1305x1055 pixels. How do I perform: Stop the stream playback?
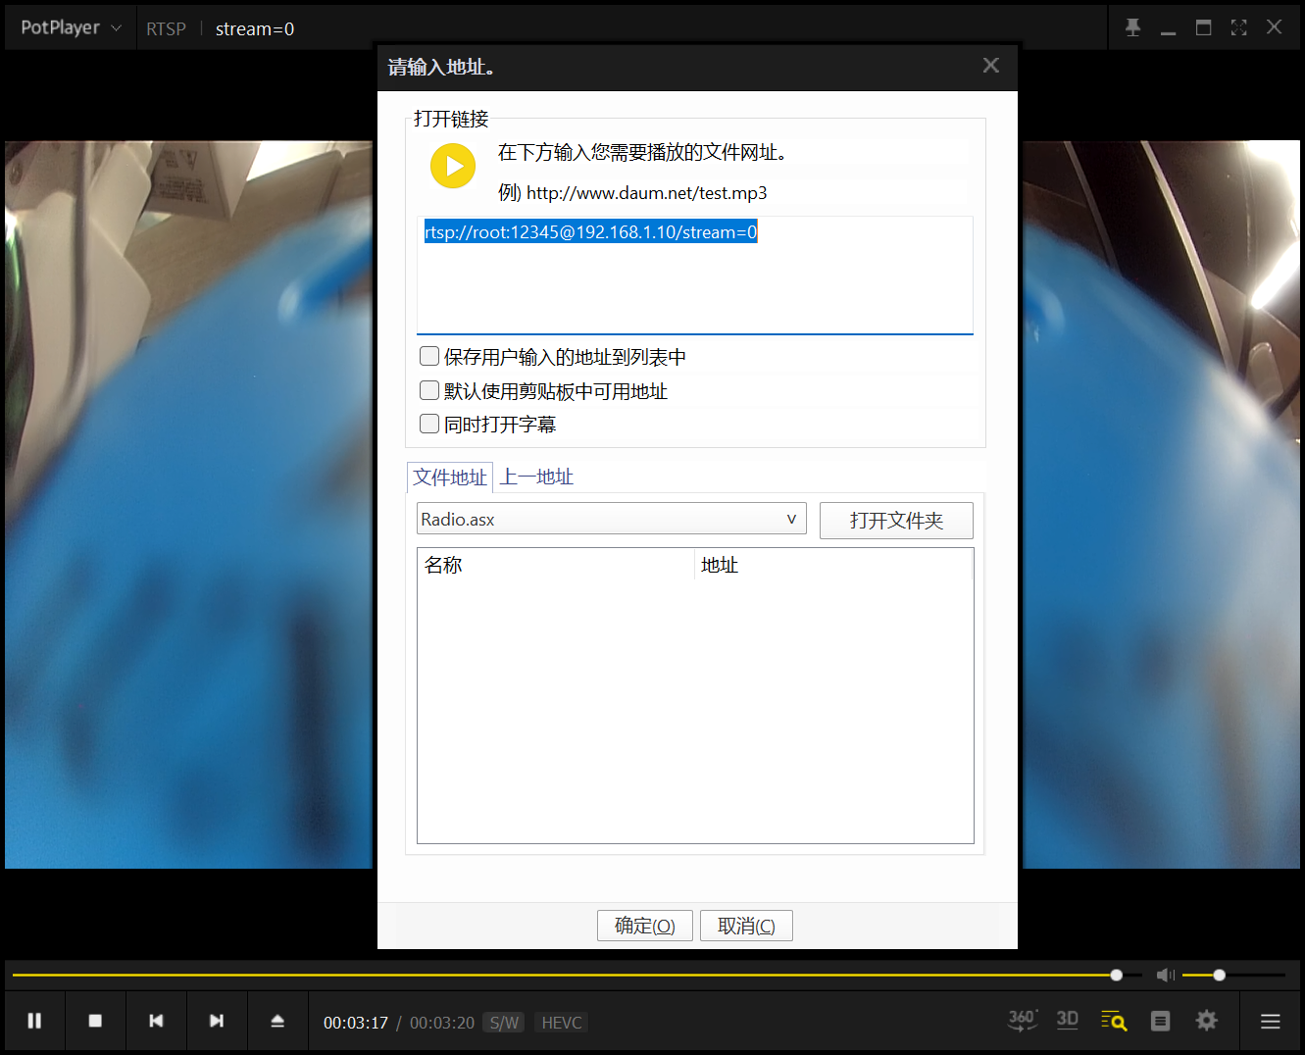point(95,1021)
